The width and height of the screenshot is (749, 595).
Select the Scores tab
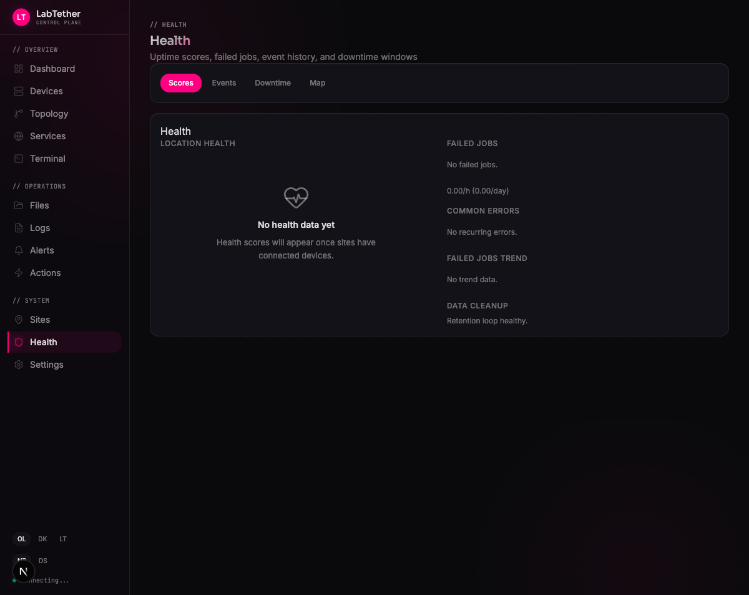[x=181, y=83]
